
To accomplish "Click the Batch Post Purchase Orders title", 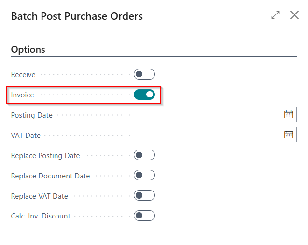I will click(77, 16).
